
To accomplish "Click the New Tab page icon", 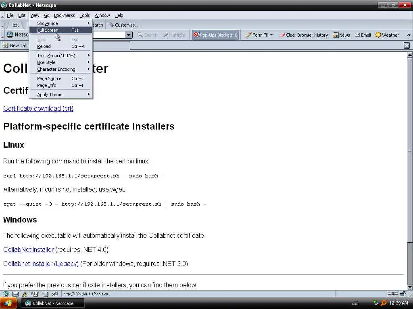I will click(x=5, y=45).
